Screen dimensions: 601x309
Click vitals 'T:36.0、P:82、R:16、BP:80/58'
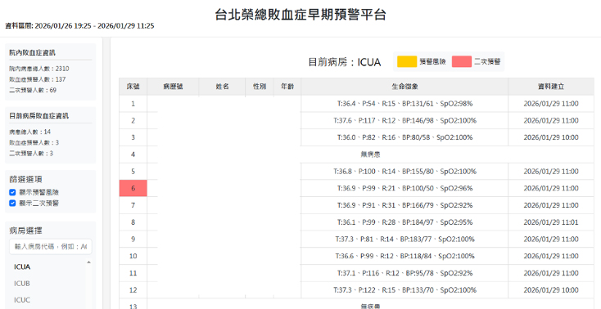404,137
